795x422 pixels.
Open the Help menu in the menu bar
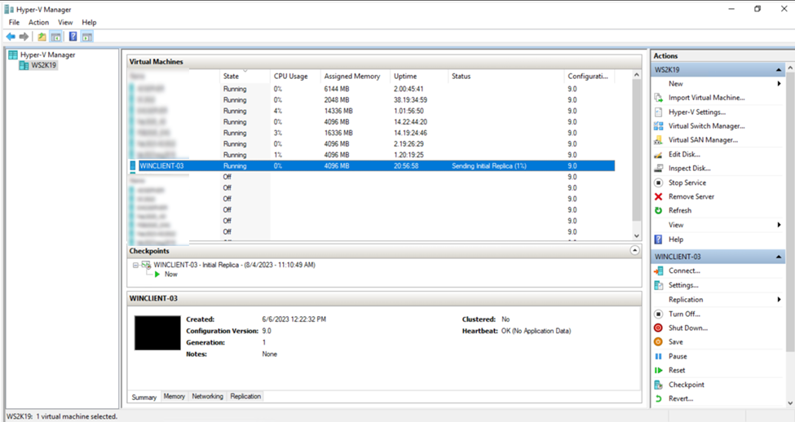(x=89, y=22)
